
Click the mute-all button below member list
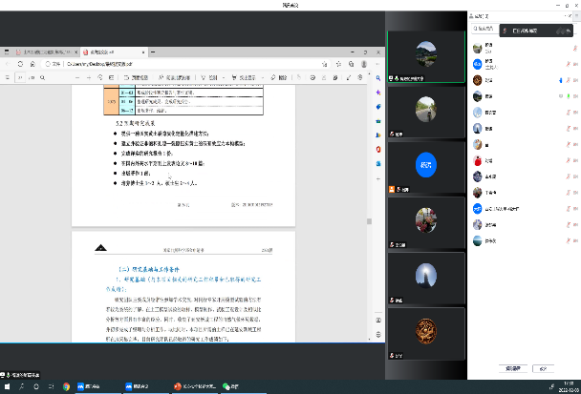(516, 366)
